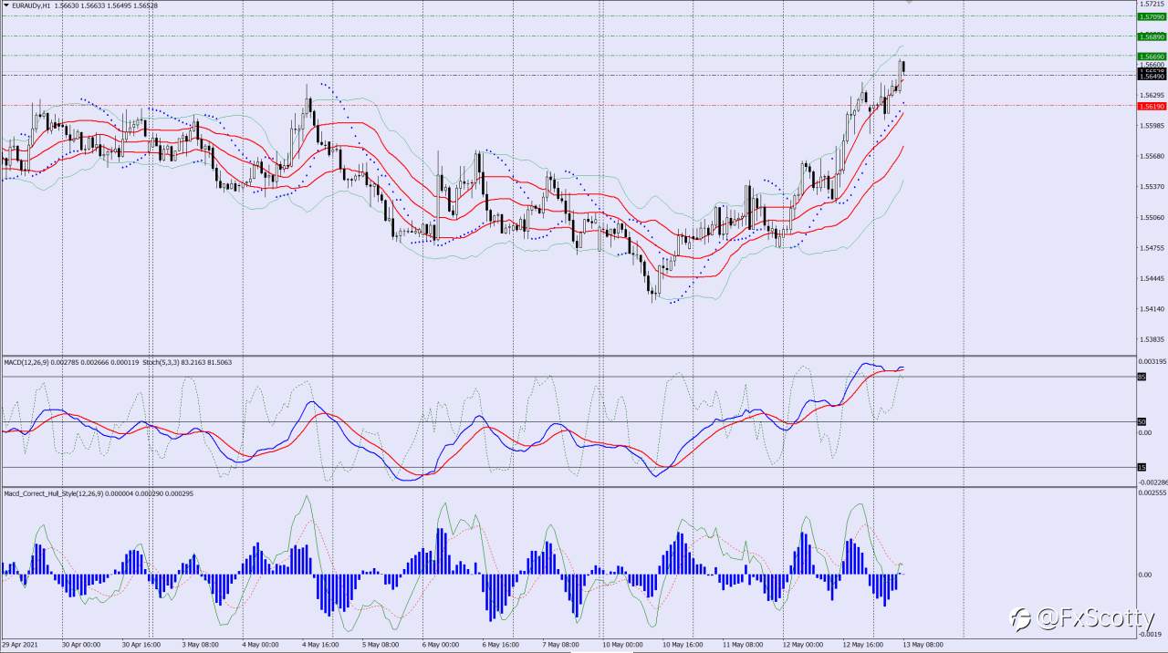Click price scale value 1.55060
1168x653 pixels.
1152,218
